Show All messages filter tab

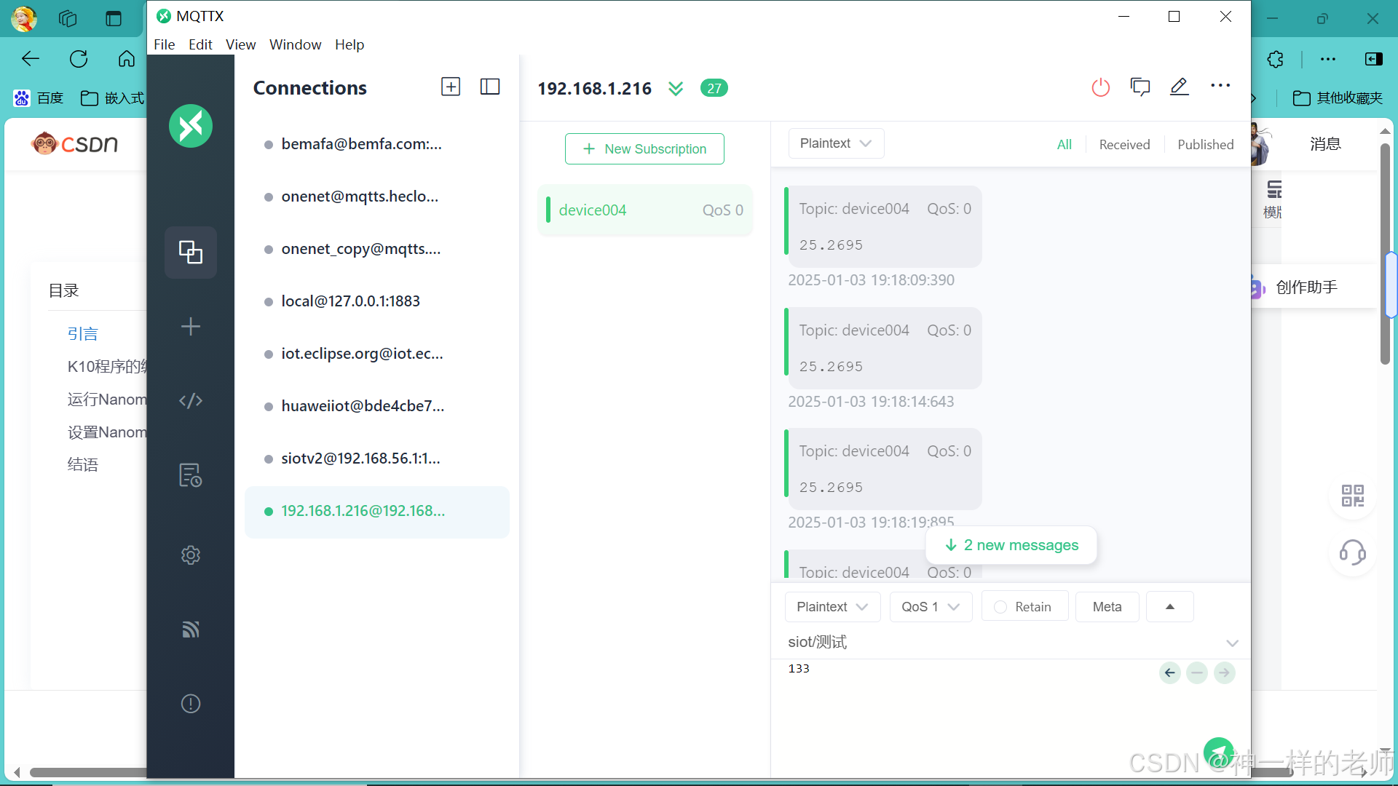coord(1065,144)
